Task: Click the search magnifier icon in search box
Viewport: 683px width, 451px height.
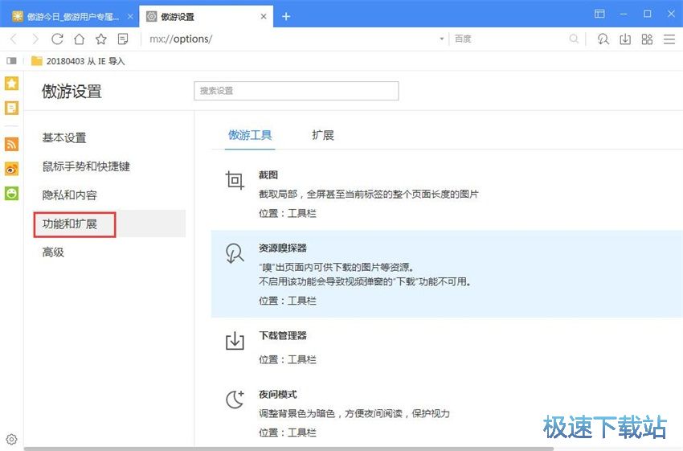Action: pyautogui.click(x=574, y=39)
